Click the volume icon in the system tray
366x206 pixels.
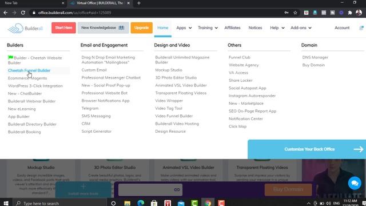pos(328,203)
